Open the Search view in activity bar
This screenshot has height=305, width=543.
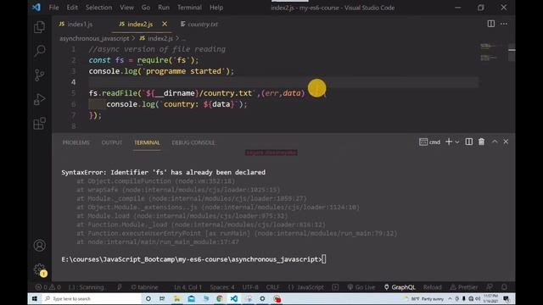coord(40,51)
